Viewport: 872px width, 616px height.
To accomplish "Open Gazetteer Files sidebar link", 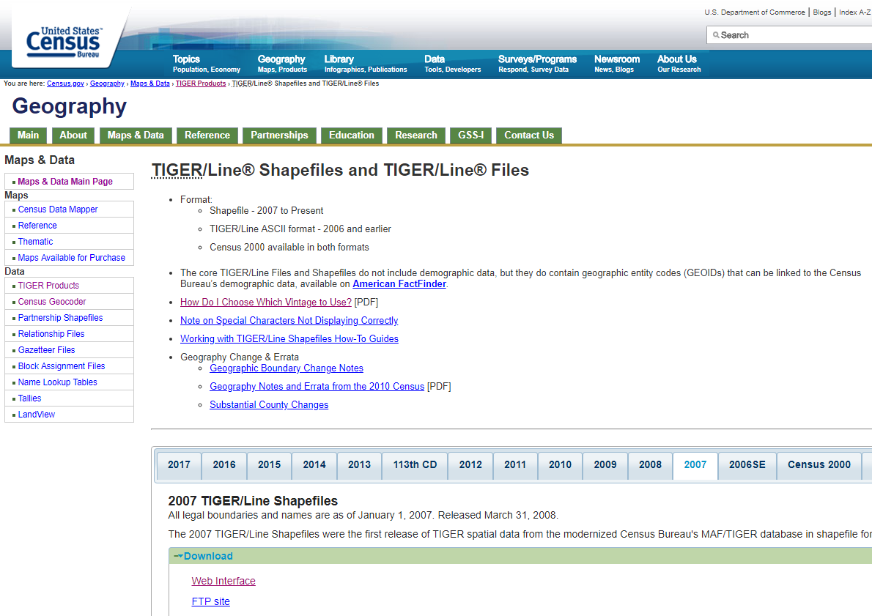I will click(47, 349).
